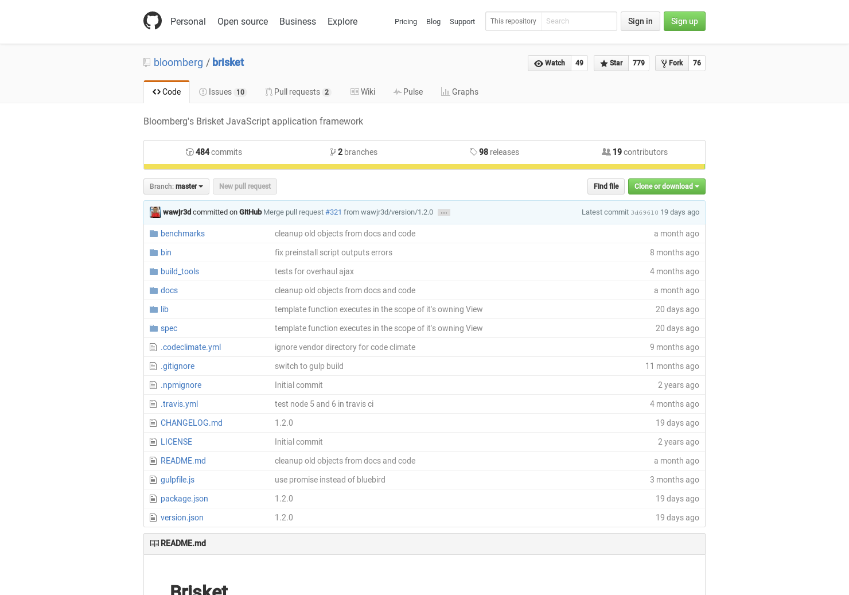This screenshot has width=849, height=595.
Task: Open commit hash 3d69610
Action: pyautogui.click(x=645, y=213)
